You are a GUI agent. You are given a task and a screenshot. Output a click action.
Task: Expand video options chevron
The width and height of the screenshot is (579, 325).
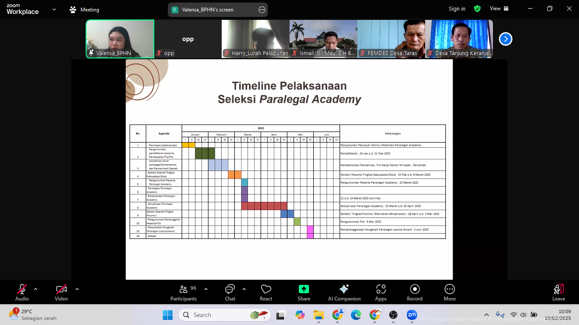pyautogui.click(x=77, y=289)
